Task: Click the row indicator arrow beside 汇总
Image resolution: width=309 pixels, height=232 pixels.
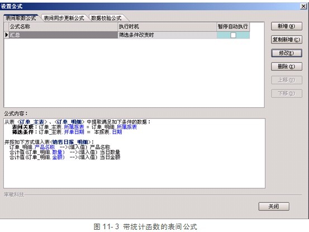Action: 7,35
